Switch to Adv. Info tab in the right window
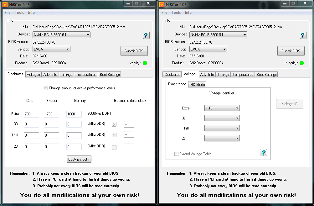 pos(207,75)
